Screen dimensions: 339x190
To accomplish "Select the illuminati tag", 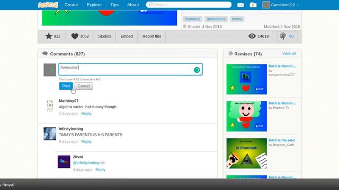I will 192,19.
